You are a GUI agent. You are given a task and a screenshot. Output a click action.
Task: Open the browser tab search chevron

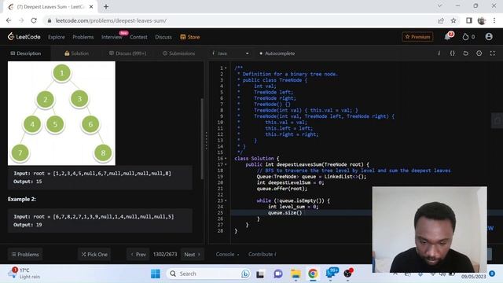tap(440, 6)
